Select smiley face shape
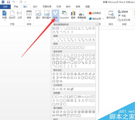135x120 pixels. [76, 63]
